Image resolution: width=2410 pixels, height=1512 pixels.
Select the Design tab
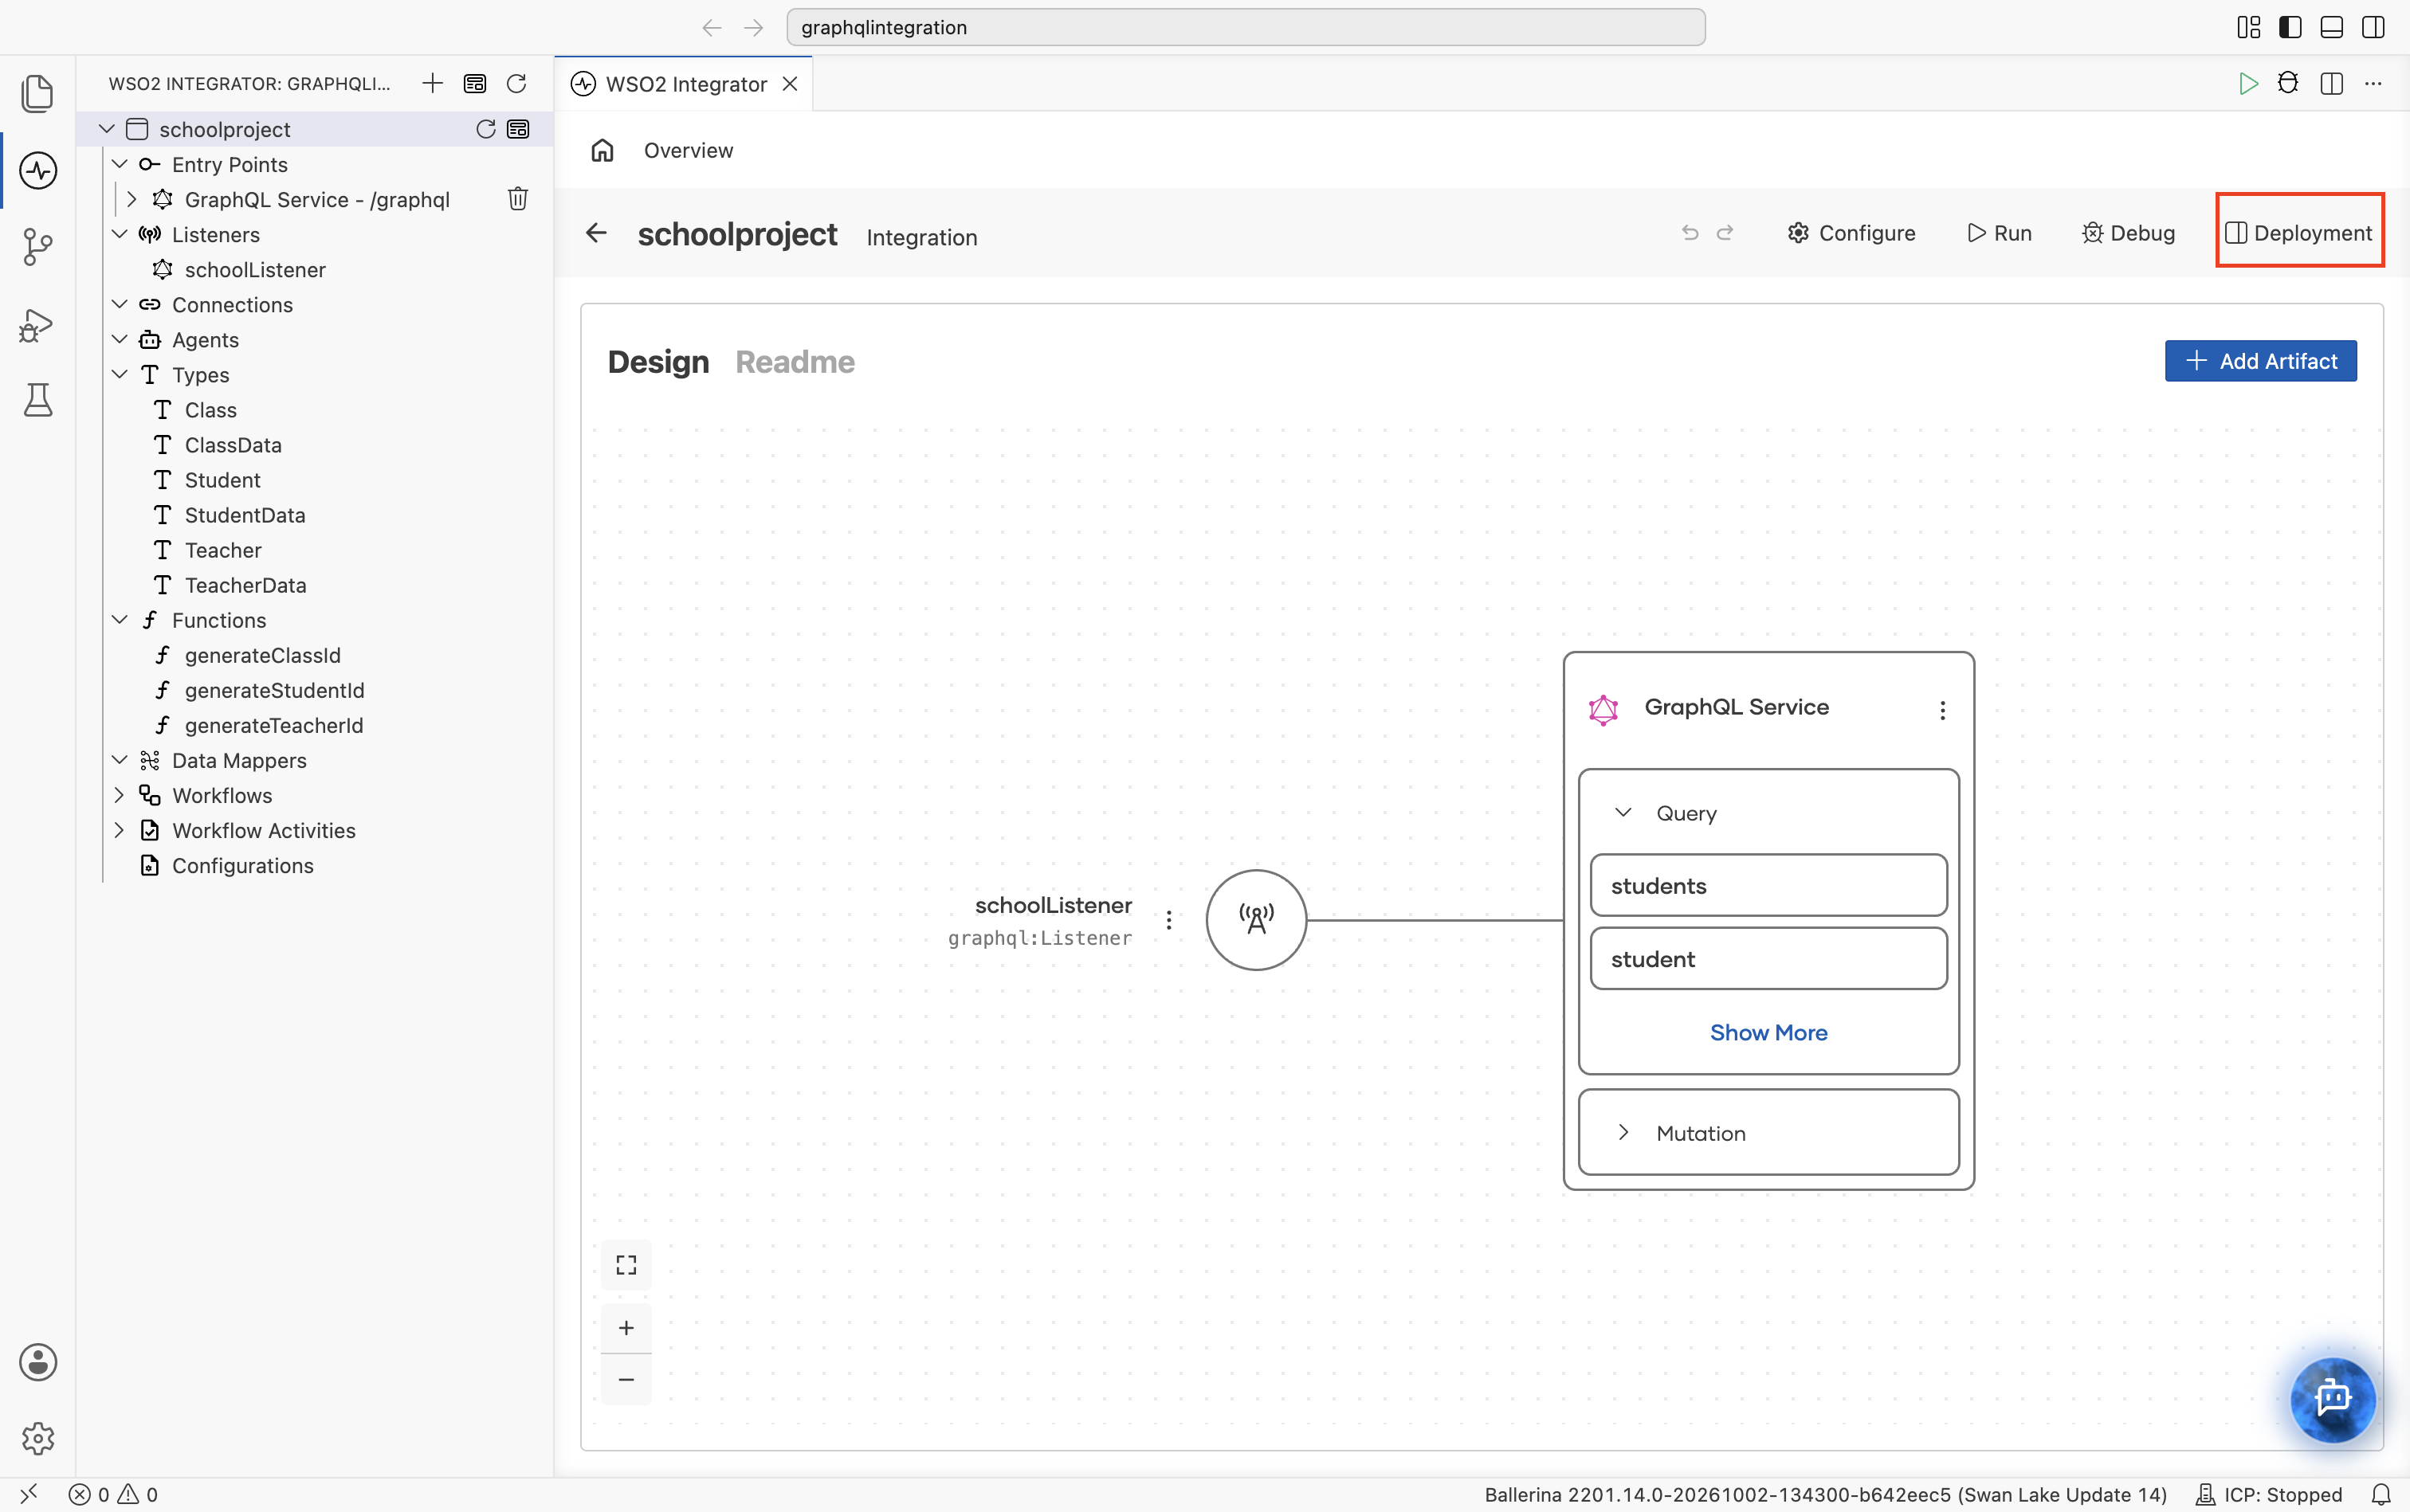click(x=657, y=362)
